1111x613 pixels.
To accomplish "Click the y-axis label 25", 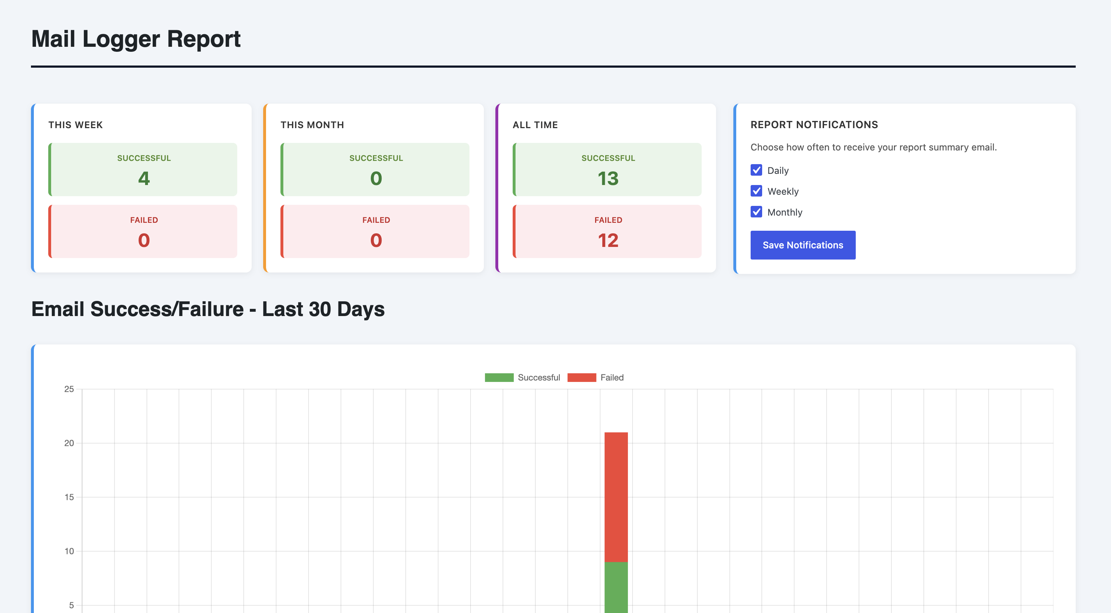I will coord(69,389).
